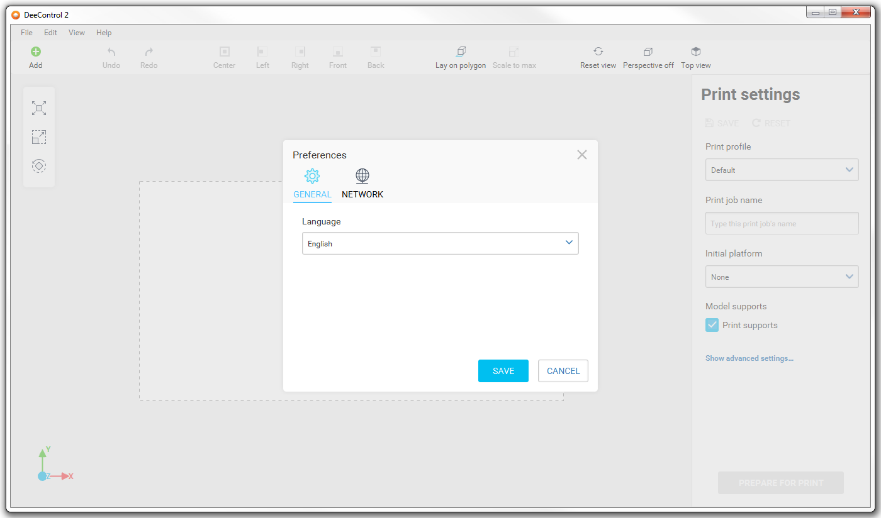The width and height of the screenshot is (881, 518).
Task: Open the File menu
Action: pyautogui.click(x=26, y=33)
